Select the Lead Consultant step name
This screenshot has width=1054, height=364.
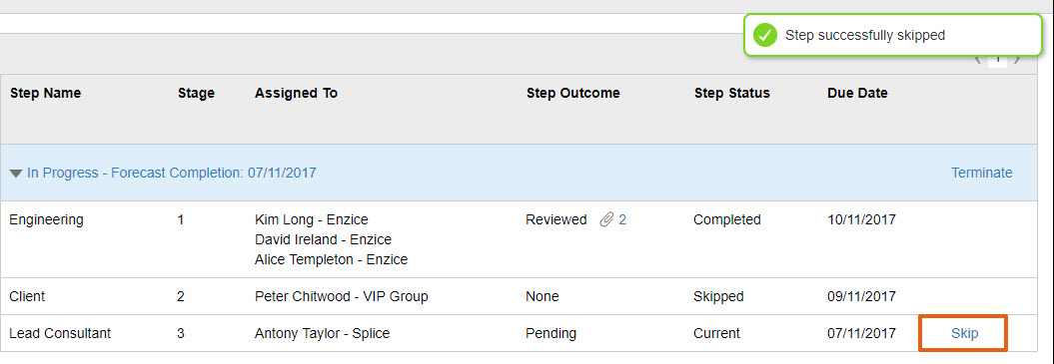pyautogui.click(x=61, y=333)
